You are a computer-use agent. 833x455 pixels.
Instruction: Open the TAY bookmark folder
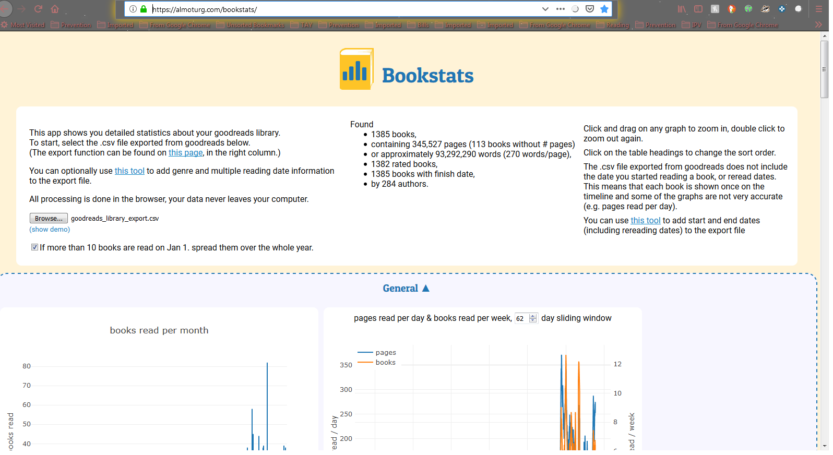(x=301, y=25)
